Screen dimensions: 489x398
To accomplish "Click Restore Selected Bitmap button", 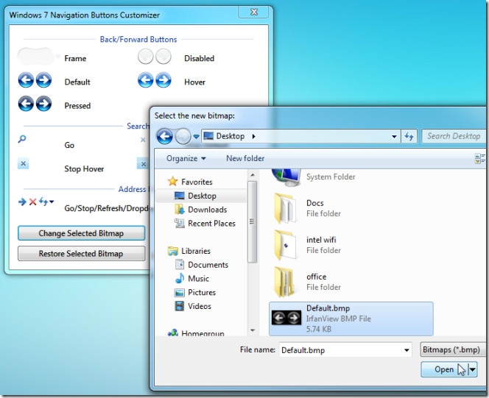I will point(82,254).
